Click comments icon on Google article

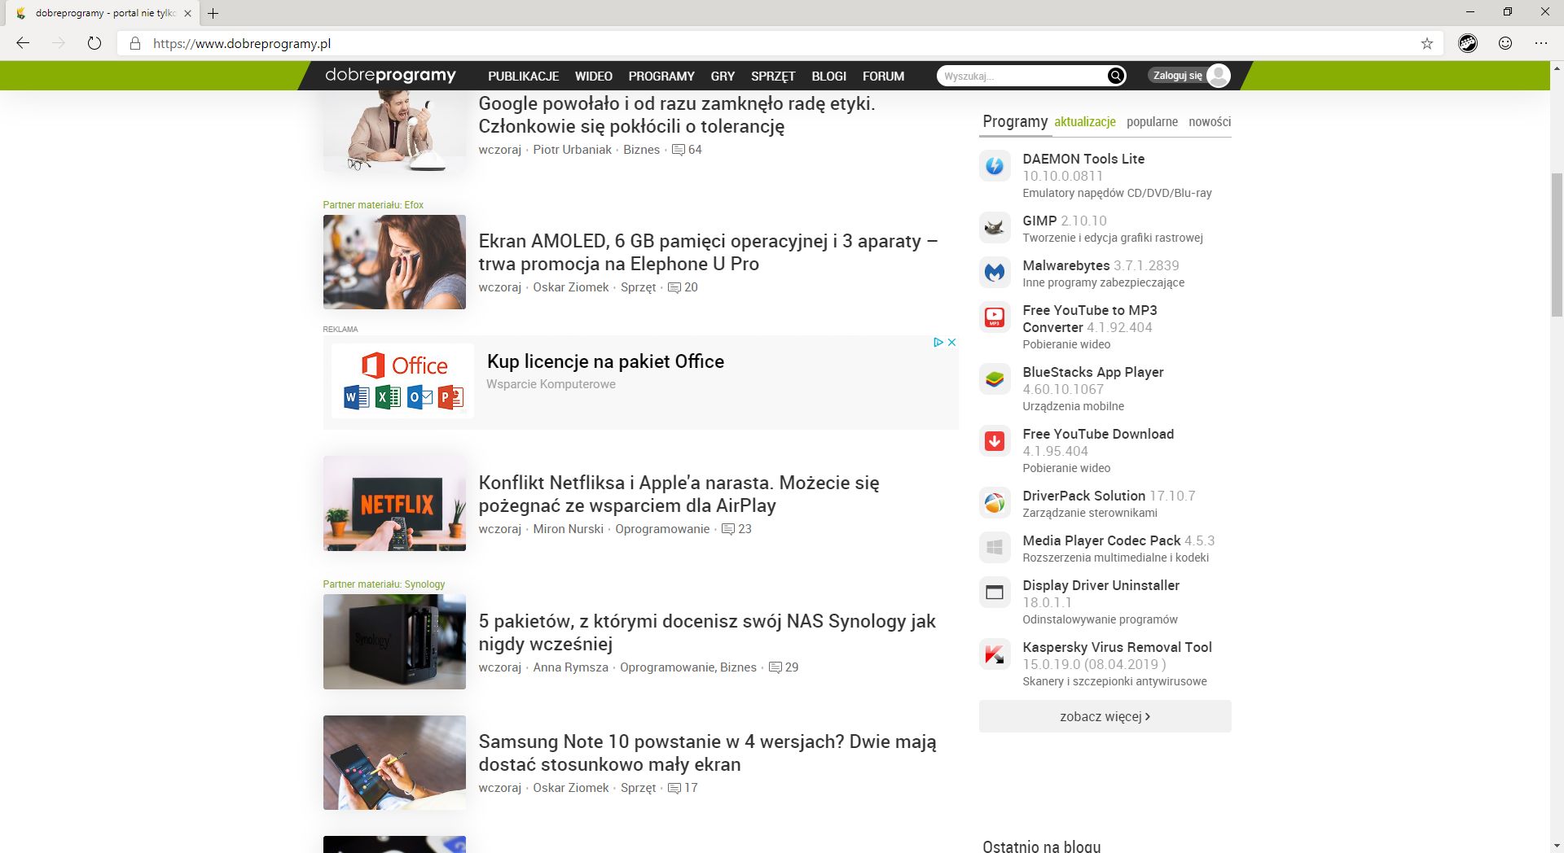[x=678, y=150]
